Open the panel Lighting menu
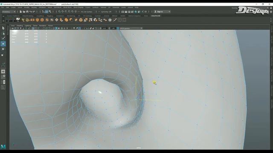The height and width of the screenshot is (153, 273). [x=28, y=25]
